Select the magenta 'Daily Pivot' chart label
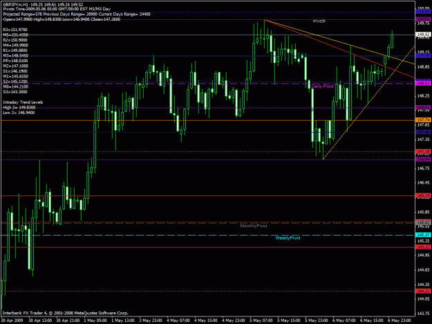 (x=322, y=86)
